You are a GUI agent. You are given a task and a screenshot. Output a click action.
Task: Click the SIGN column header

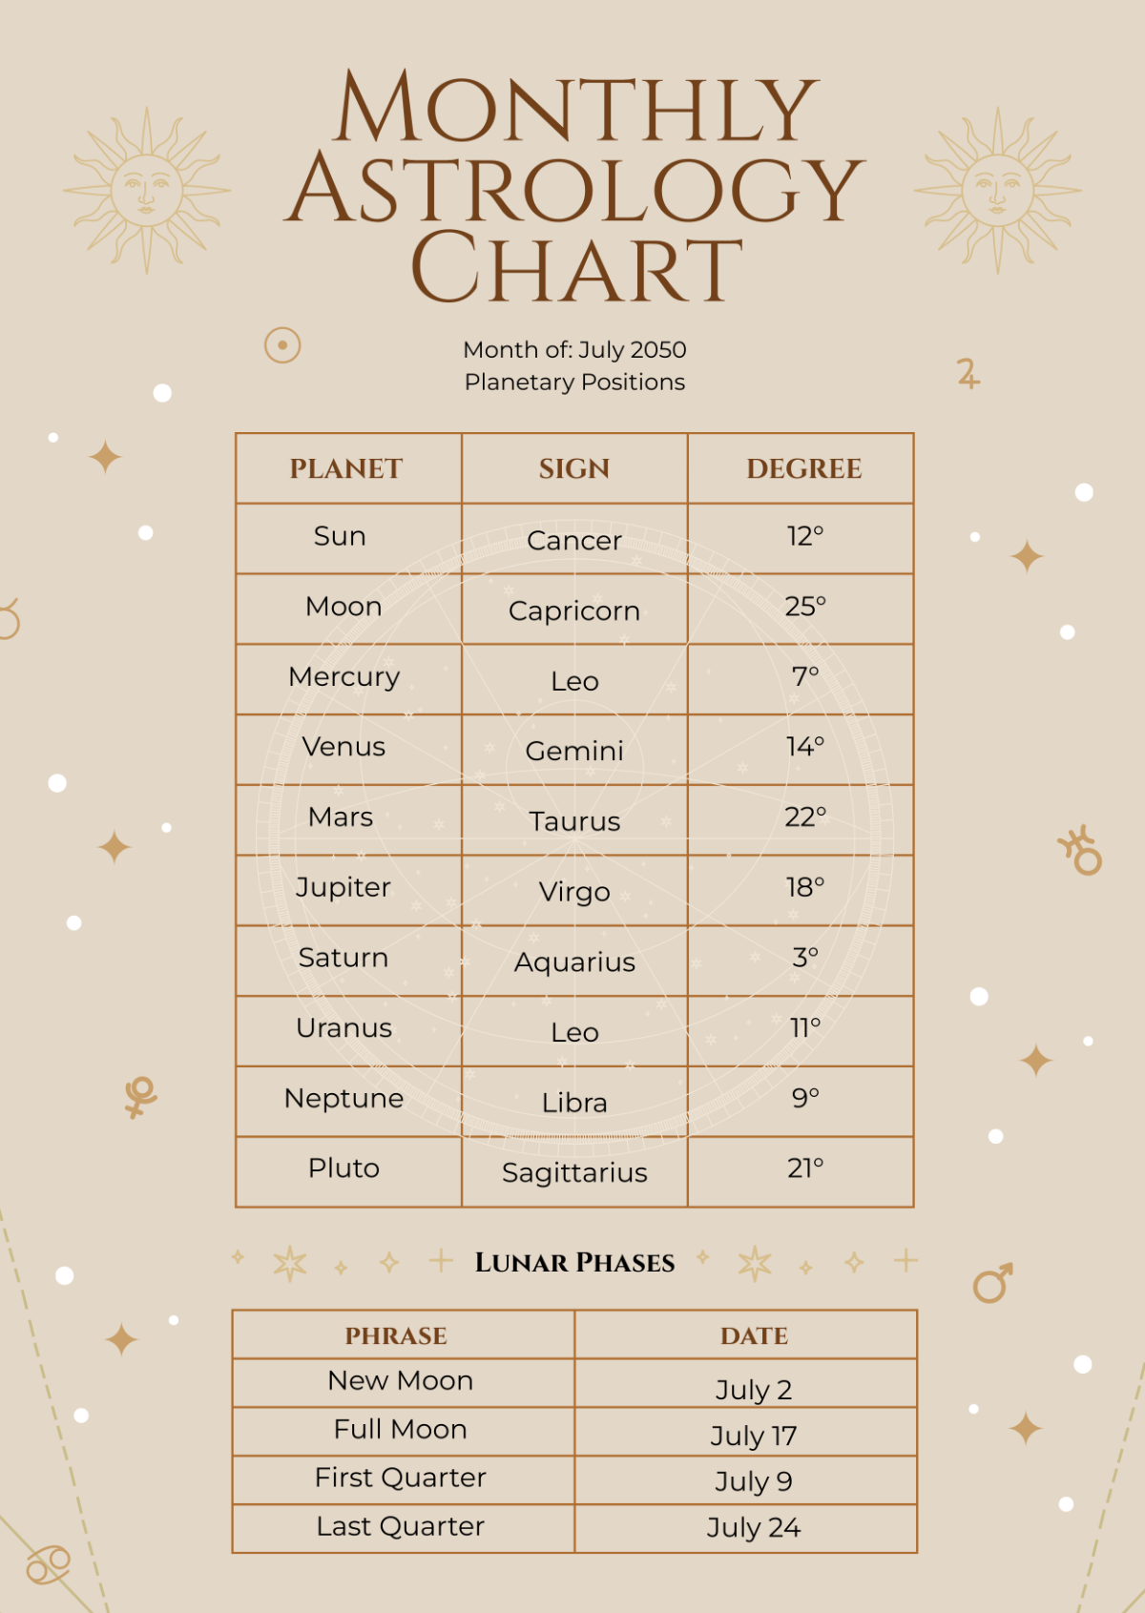point(574,468)
